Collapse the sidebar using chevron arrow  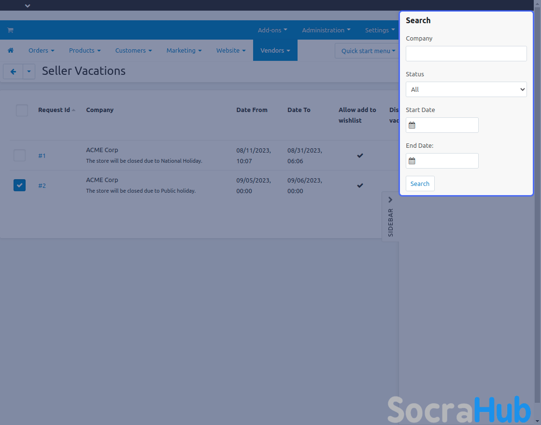390,200
